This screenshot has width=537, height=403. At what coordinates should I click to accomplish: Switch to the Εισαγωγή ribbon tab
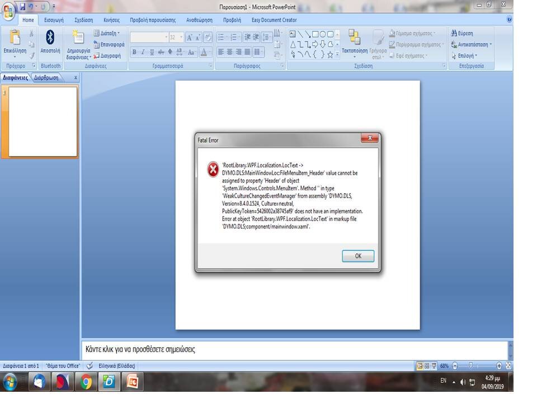point(54,20)
